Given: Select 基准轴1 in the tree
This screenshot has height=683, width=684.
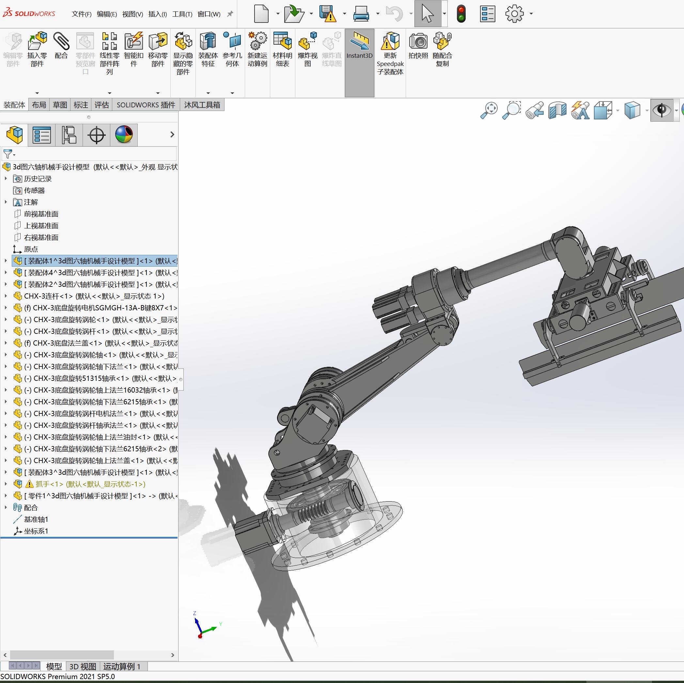Looking at the screenshot, I should point(36,519).
